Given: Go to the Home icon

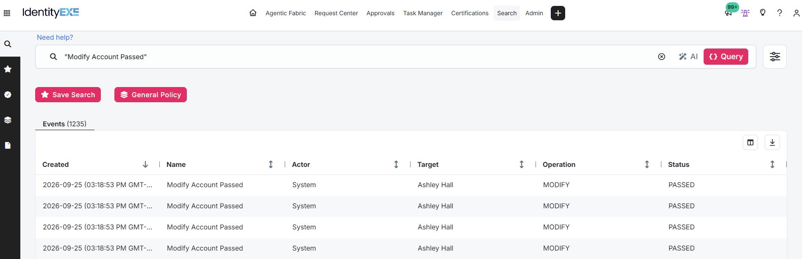Looking at the screenshot, I should click(253, 13).
